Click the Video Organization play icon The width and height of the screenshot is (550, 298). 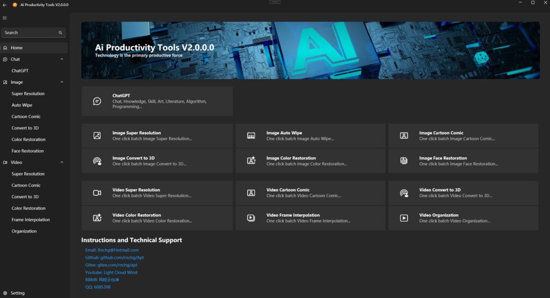coord(404,218)
